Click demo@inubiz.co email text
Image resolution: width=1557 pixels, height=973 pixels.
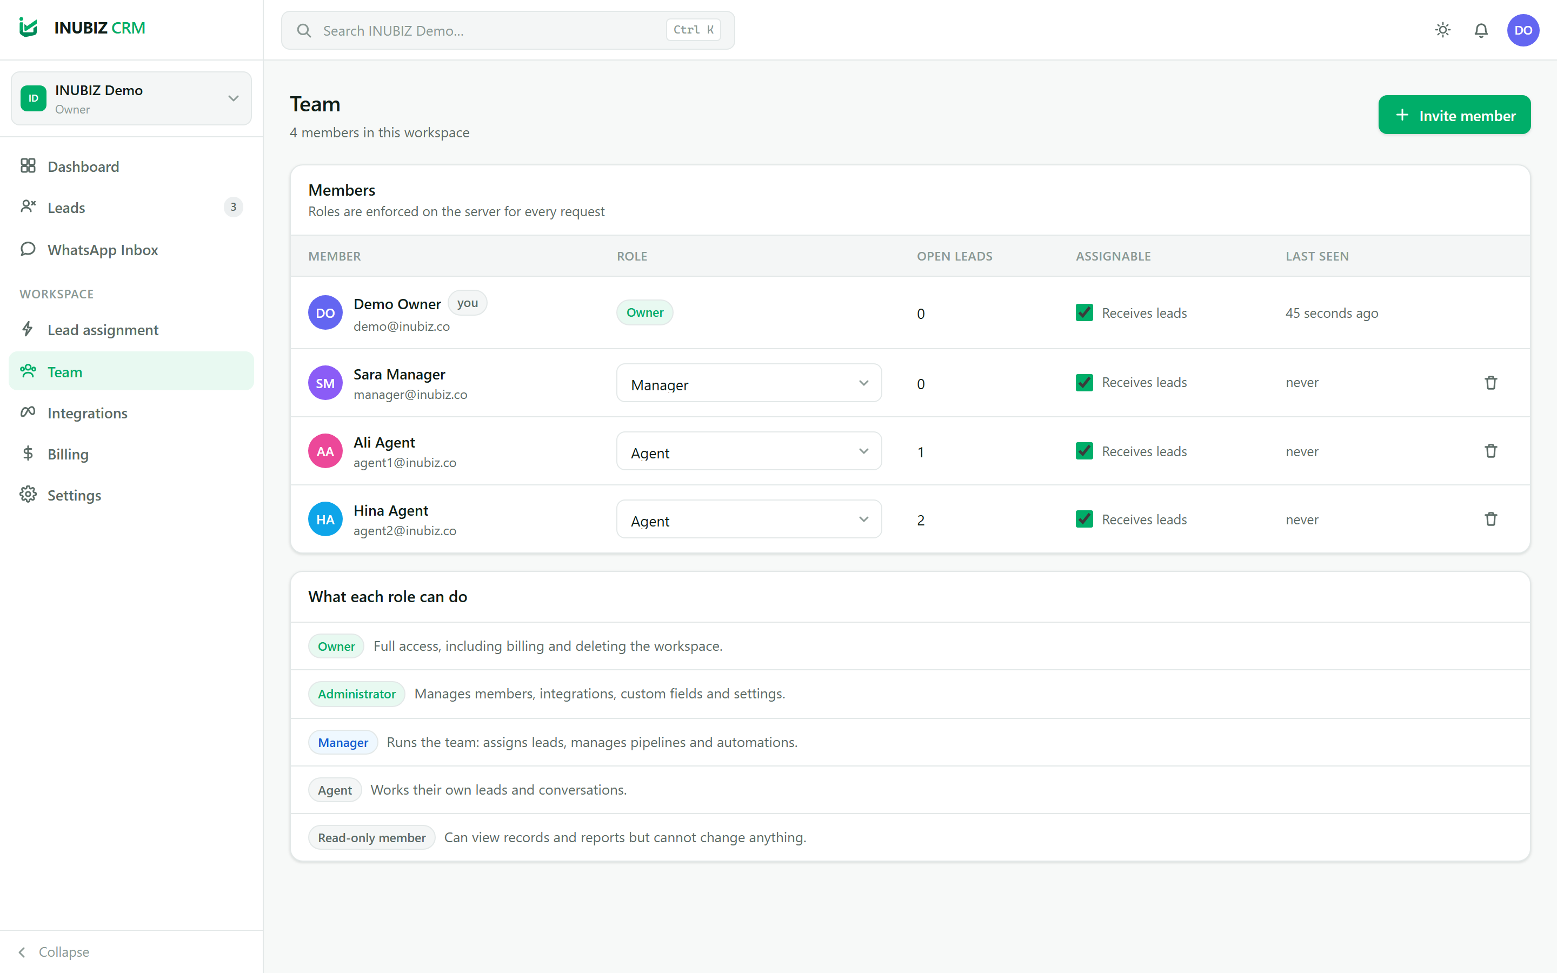pos(402,326)
